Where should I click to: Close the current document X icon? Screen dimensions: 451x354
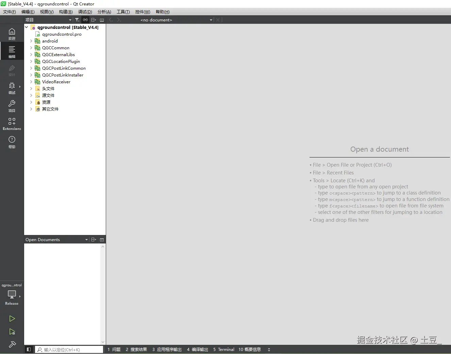(x=218, y=20)
